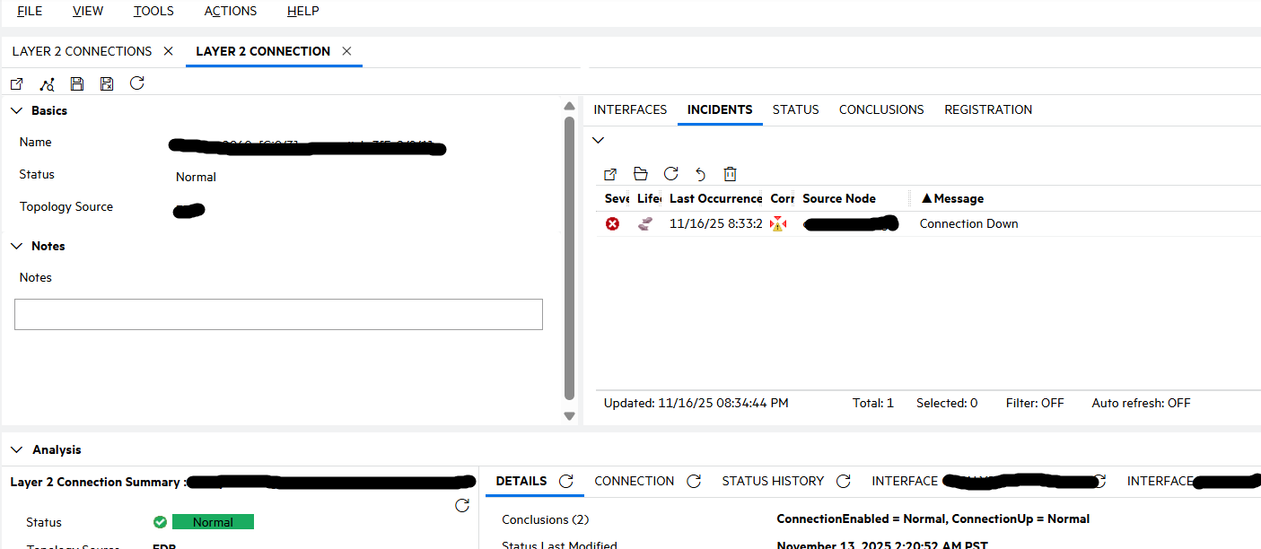
Task: Collapse the Analysis section
Action: 16,450
